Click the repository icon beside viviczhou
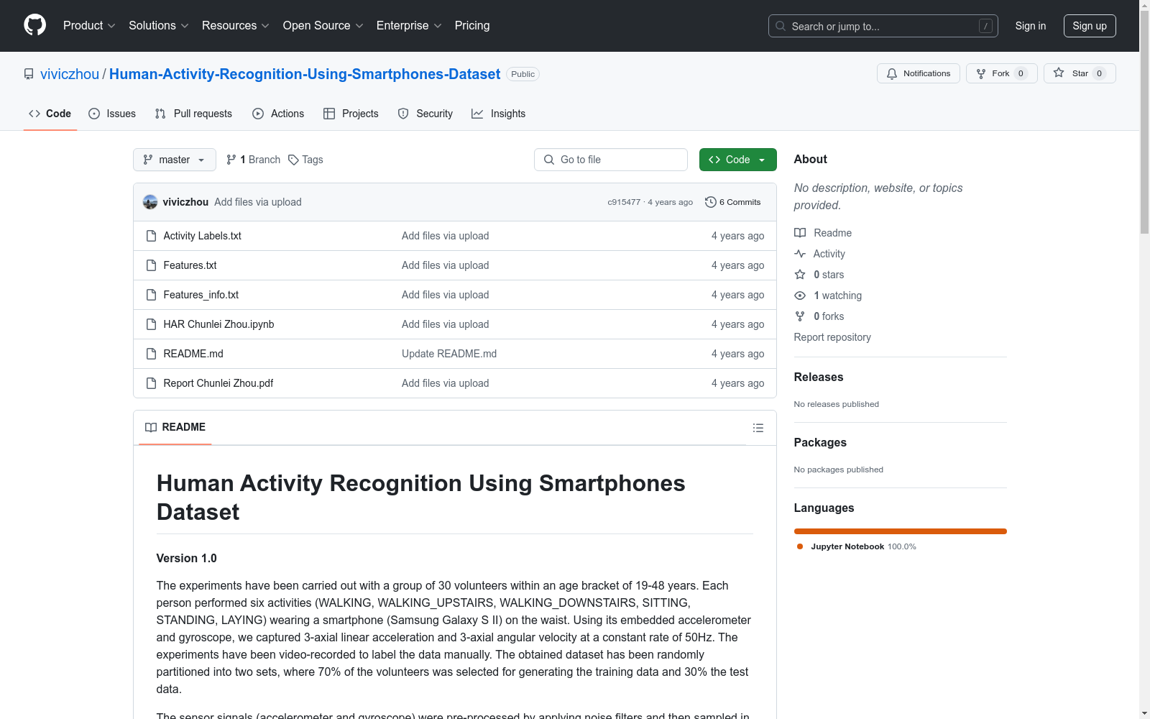Viewport: 1150px width, 719px height. point(29,74)
